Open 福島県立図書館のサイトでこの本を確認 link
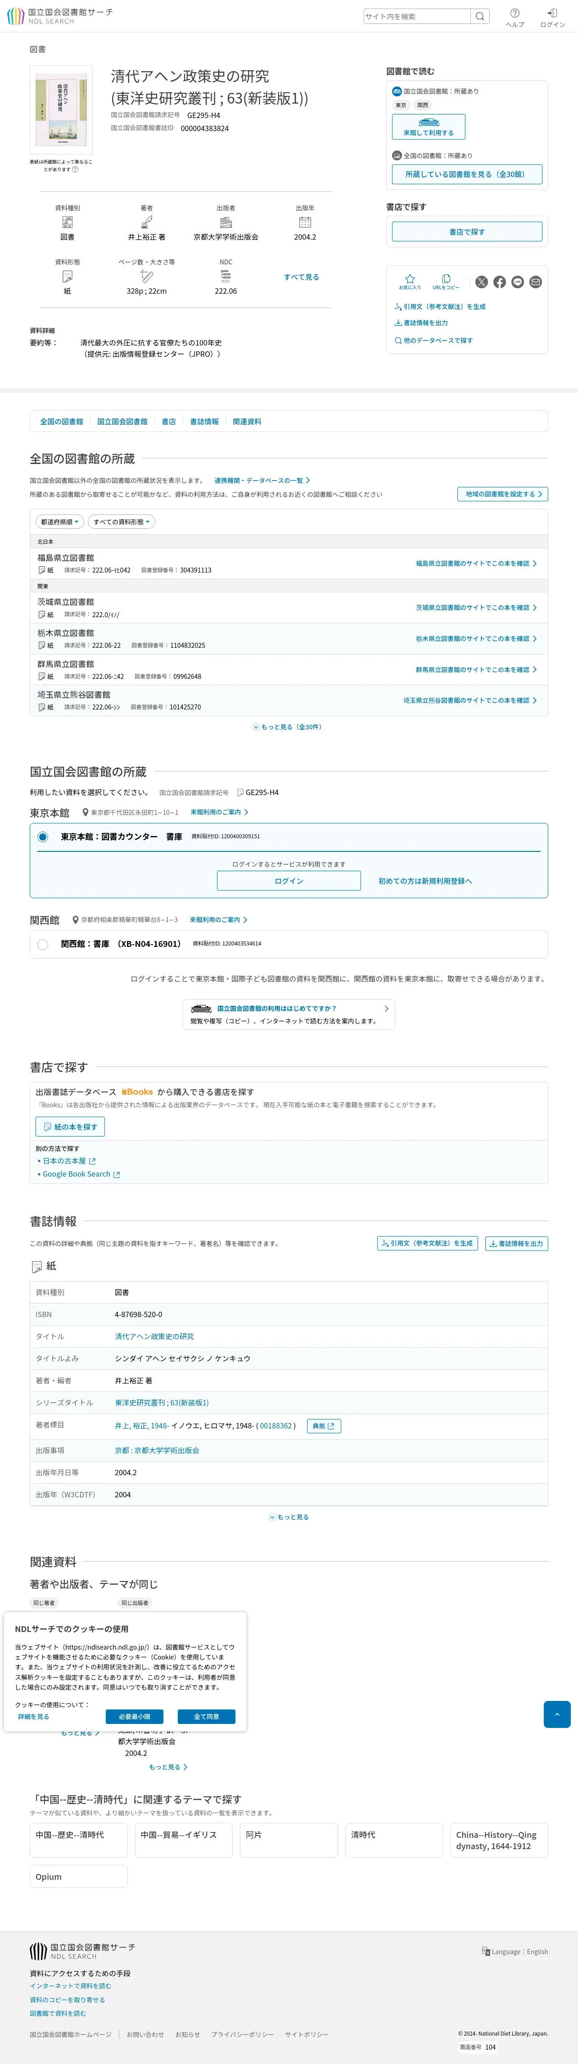The height and width of the screenshot is (2064, 578). [476, 563]
